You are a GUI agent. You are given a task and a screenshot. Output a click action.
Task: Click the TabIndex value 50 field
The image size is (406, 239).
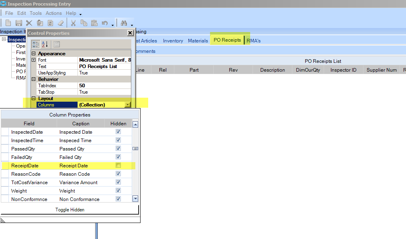click(x=104, y=85)
